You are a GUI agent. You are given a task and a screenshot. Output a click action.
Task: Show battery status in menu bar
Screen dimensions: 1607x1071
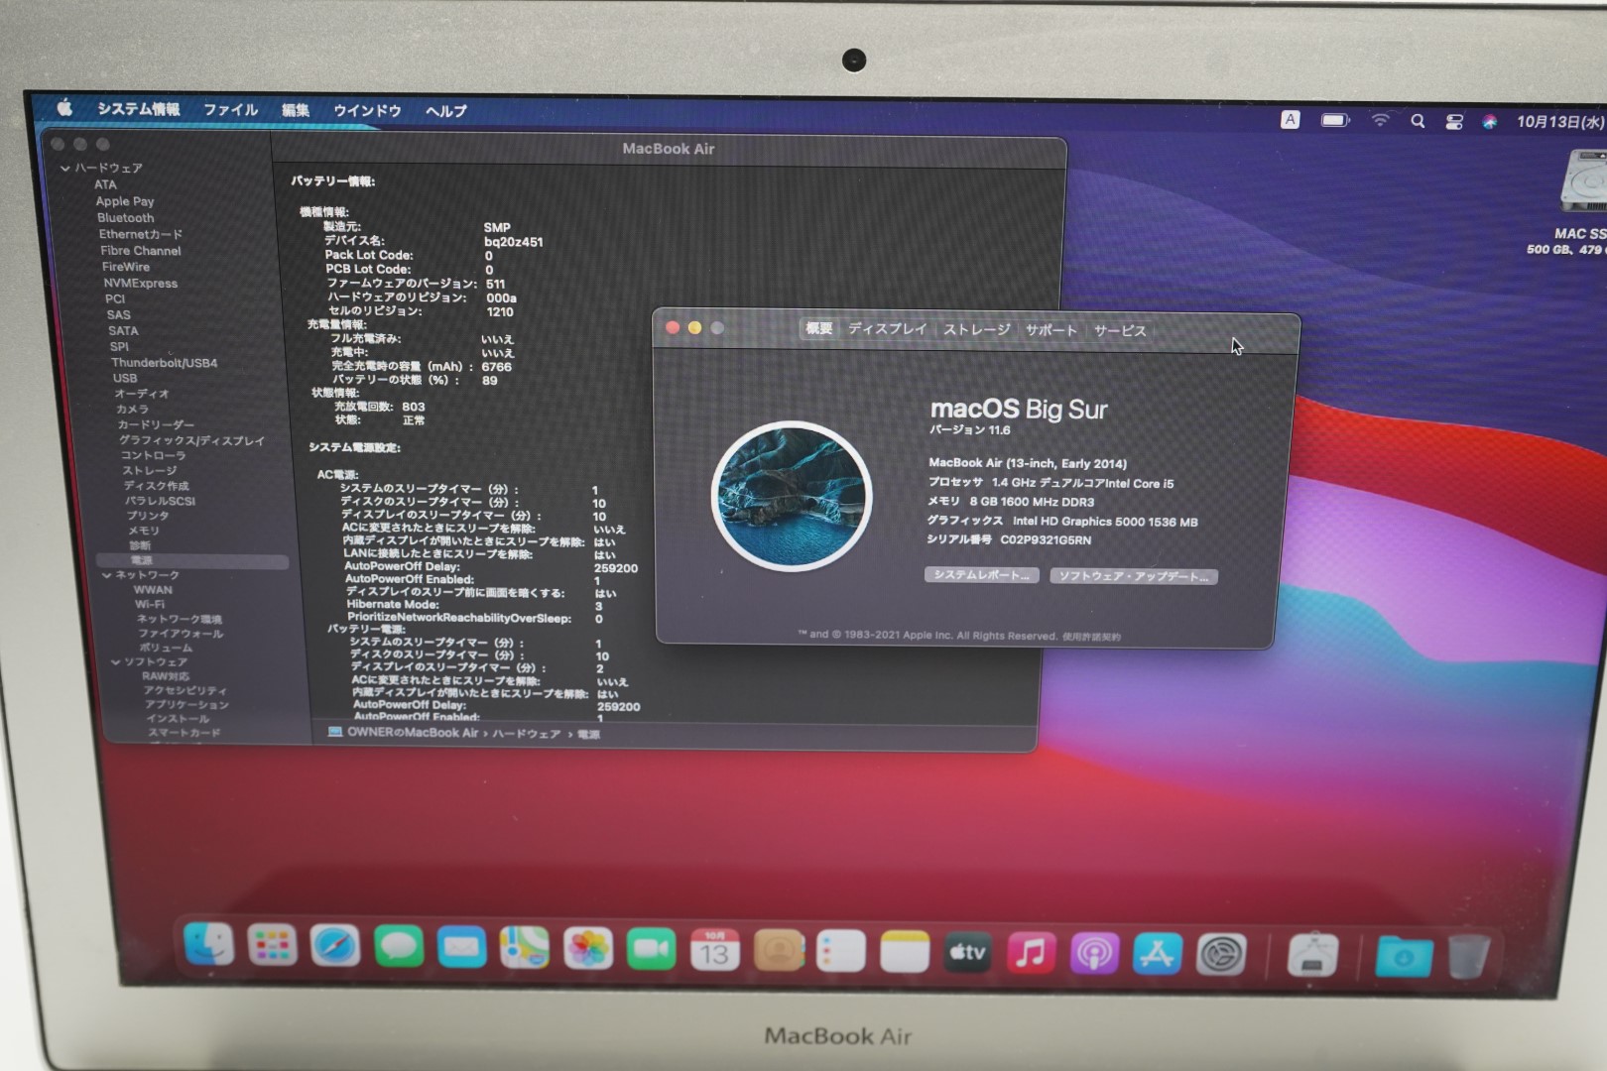pos(1335,120)
